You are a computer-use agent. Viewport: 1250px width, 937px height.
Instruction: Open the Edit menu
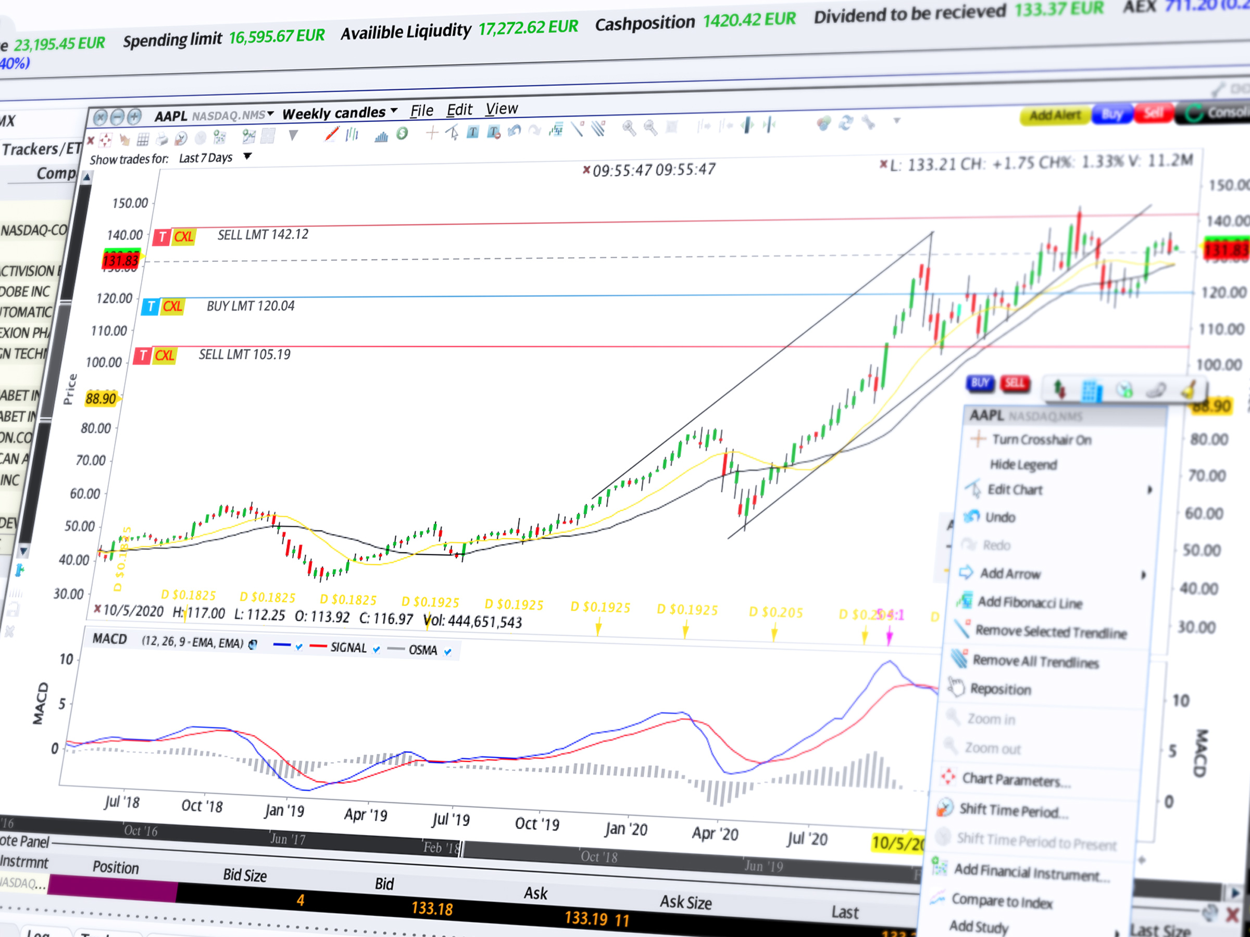click(459, 109)
